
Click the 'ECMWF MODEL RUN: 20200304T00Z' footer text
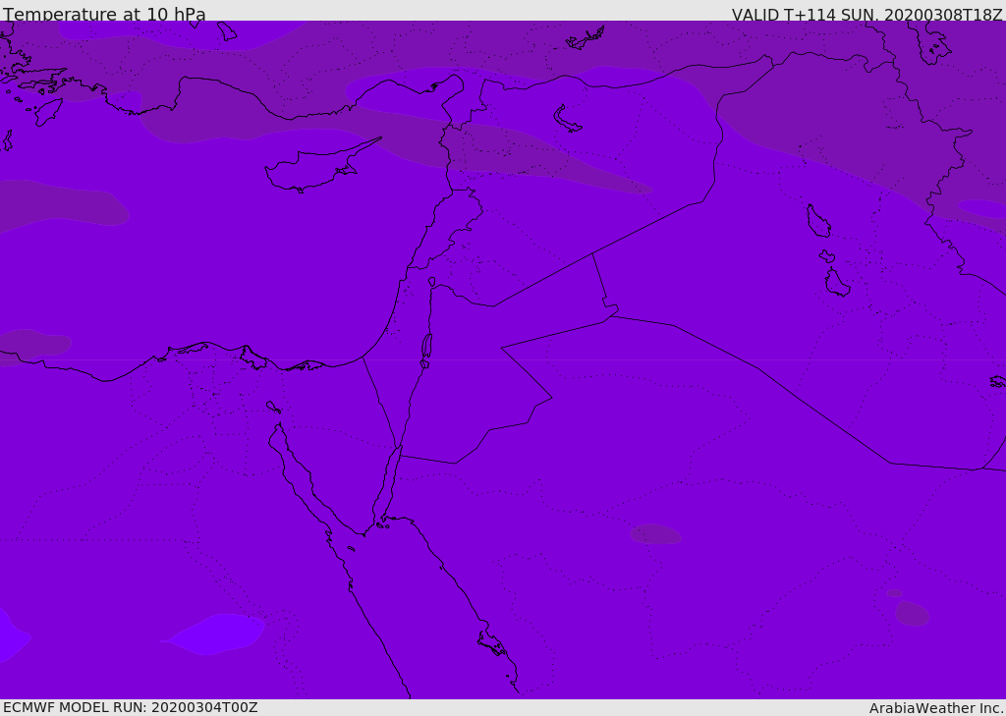[x=131, y=707]
